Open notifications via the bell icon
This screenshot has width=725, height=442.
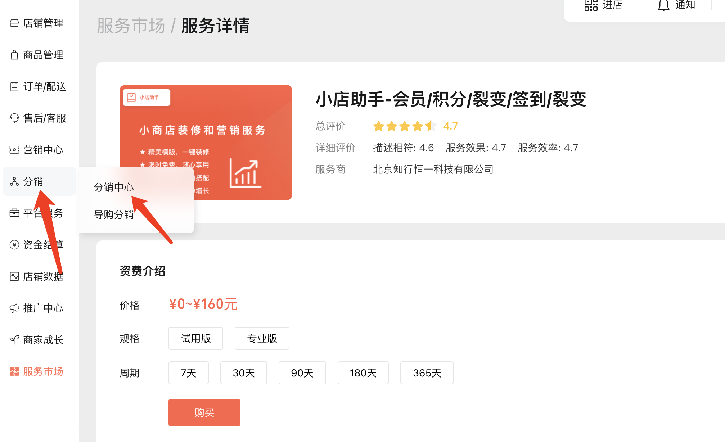[663, 5]
